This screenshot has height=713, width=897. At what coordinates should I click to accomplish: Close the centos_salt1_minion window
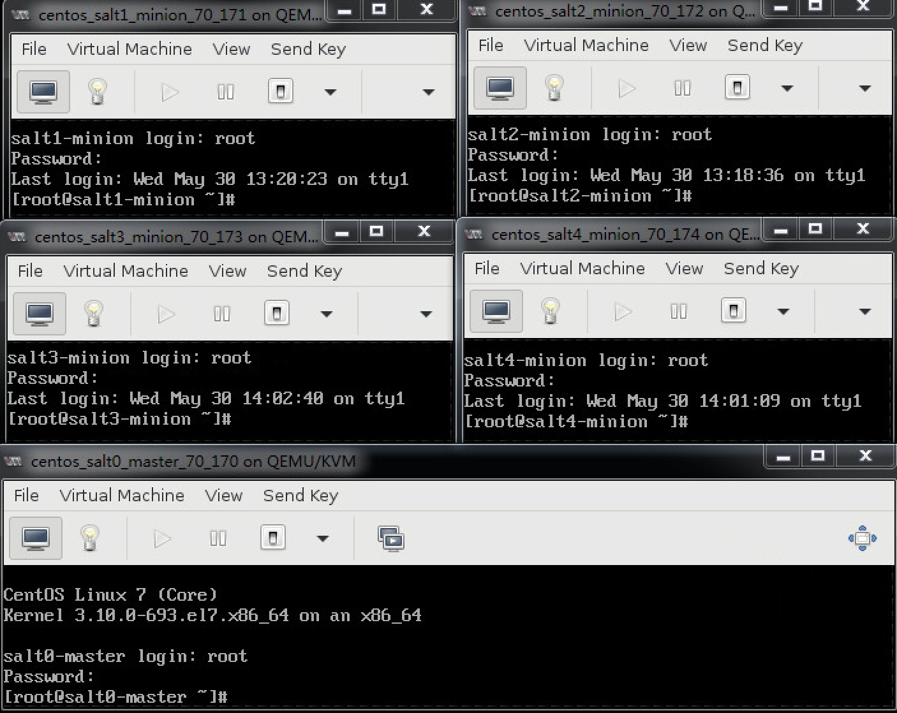pyautogui.click(x=427, y=10)
